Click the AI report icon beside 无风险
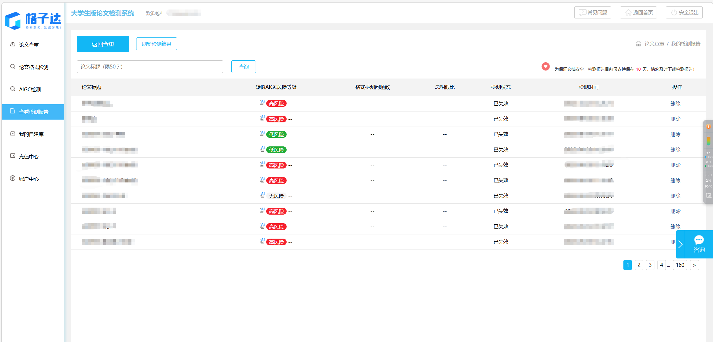Screen dimensions: 713x342 coord(262,195)
